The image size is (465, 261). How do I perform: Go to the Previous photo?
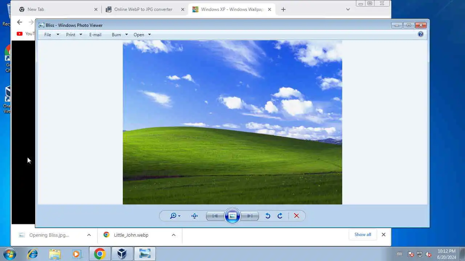[x=215, y=216]
